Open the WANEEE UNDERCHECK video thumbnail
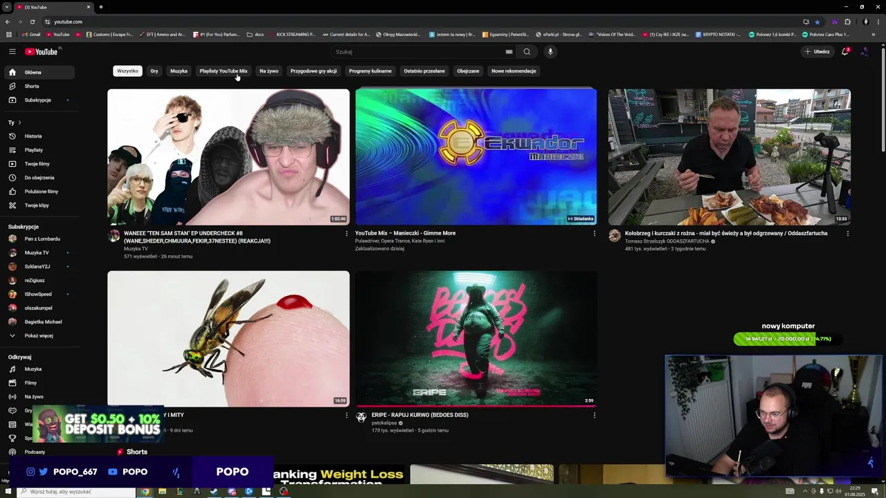The image size is (886, 498). (x=228, y=156)
